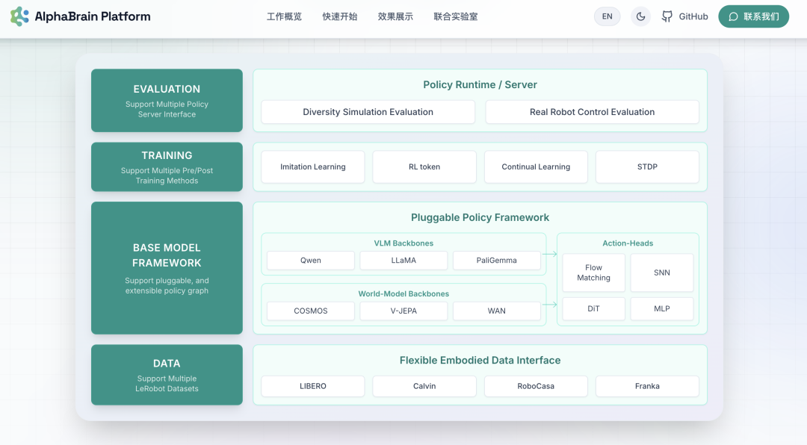This screenshot has width=807, height=445.
Task: Navigate to 联合实验室 menu item
Action: click(x=456, y=16)
